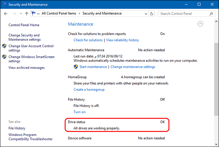Click Create a homegroup link

[89, 89]
